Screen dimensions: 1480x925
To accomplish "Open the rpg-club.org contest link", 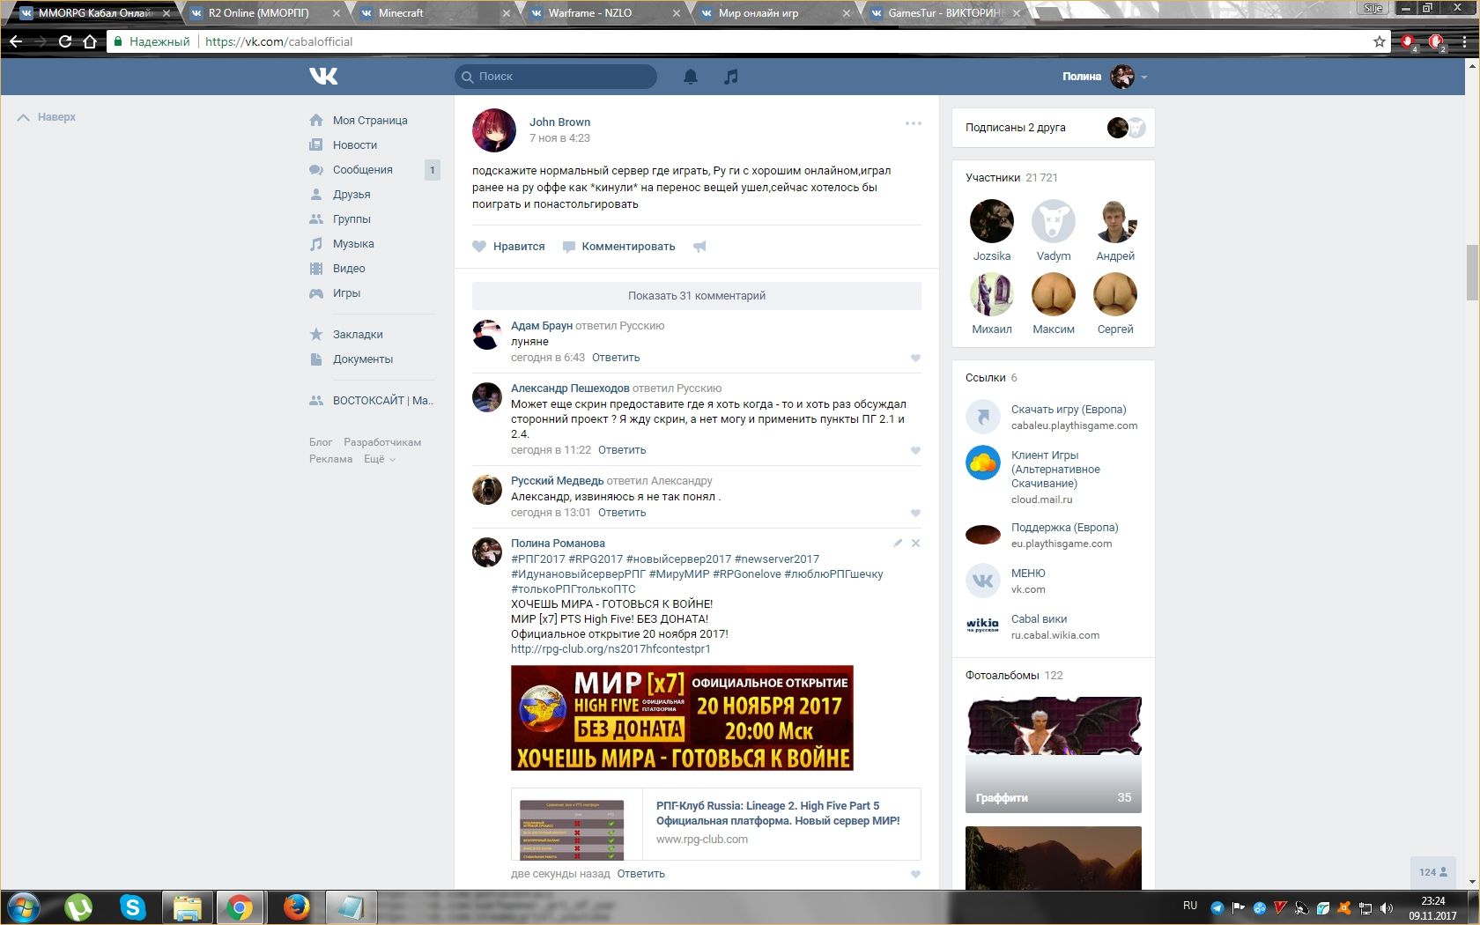I will (x=610, y=649).
